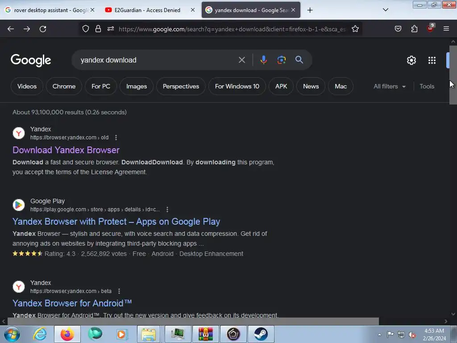Start search by voice microphone
Screen dimensions: 457x343
[263, 60]
